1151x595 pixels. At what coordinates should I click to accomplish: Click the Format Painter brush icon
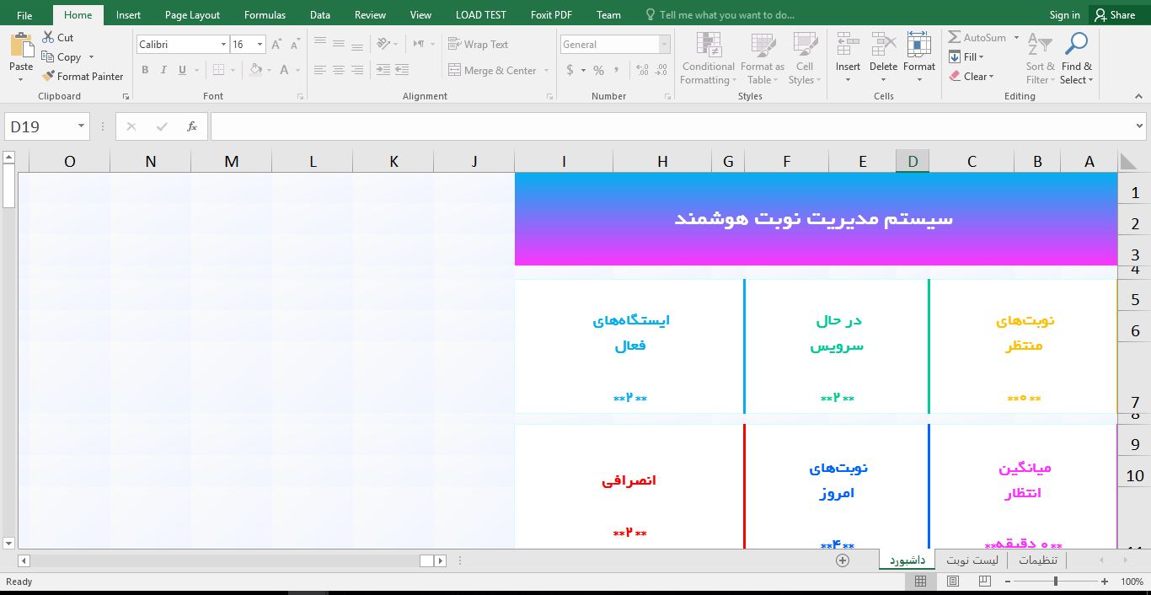pos(49,77)
